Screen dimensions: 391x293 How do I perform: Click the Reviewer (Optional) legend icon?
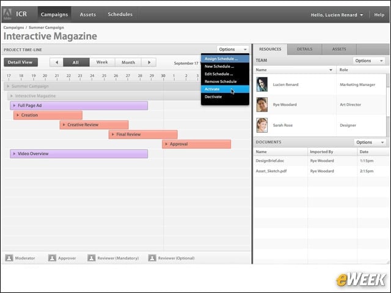(x=152, y=258)
